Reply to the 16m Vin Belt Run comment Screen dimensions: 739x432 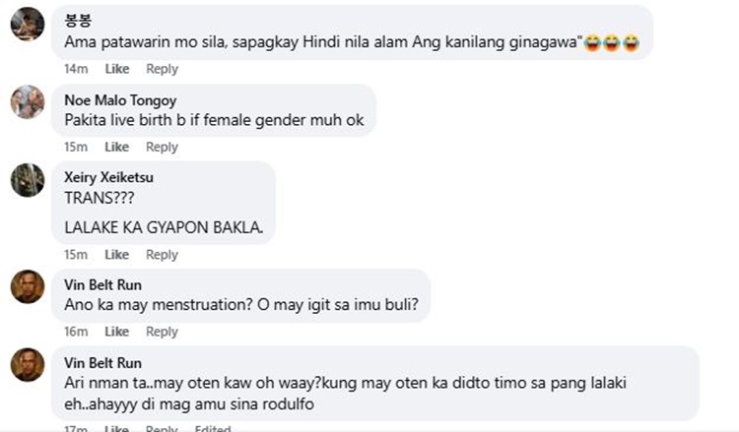pos(163,332)
